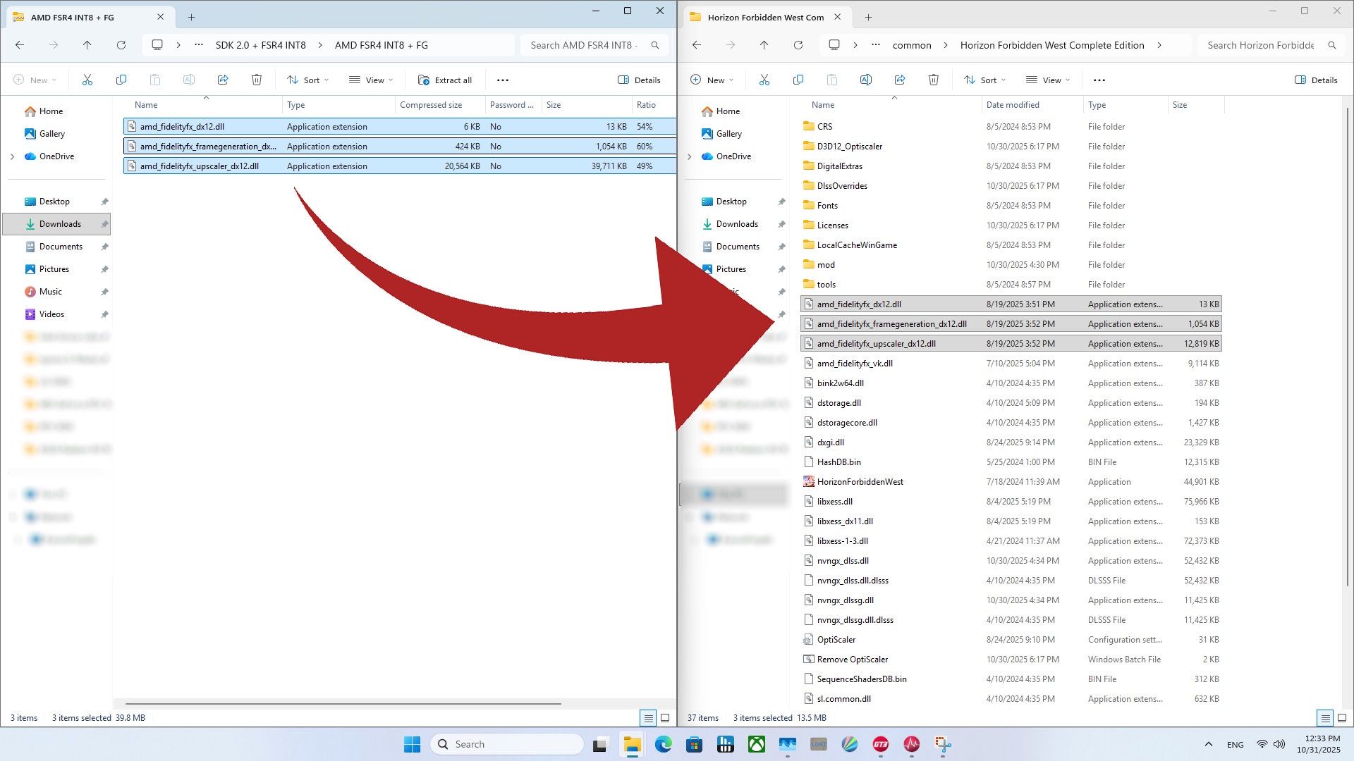1354x761 pixels.
Task: Open Microsoft Store from taskbar
Action: tap(694, 744)
